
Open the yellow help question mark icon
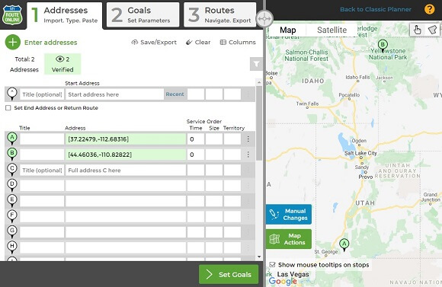429,9
